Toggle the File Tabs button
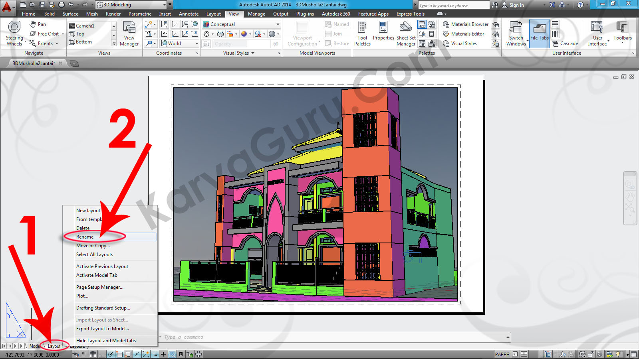The height and width of the screenshot is (359, 639). (539, 34)
